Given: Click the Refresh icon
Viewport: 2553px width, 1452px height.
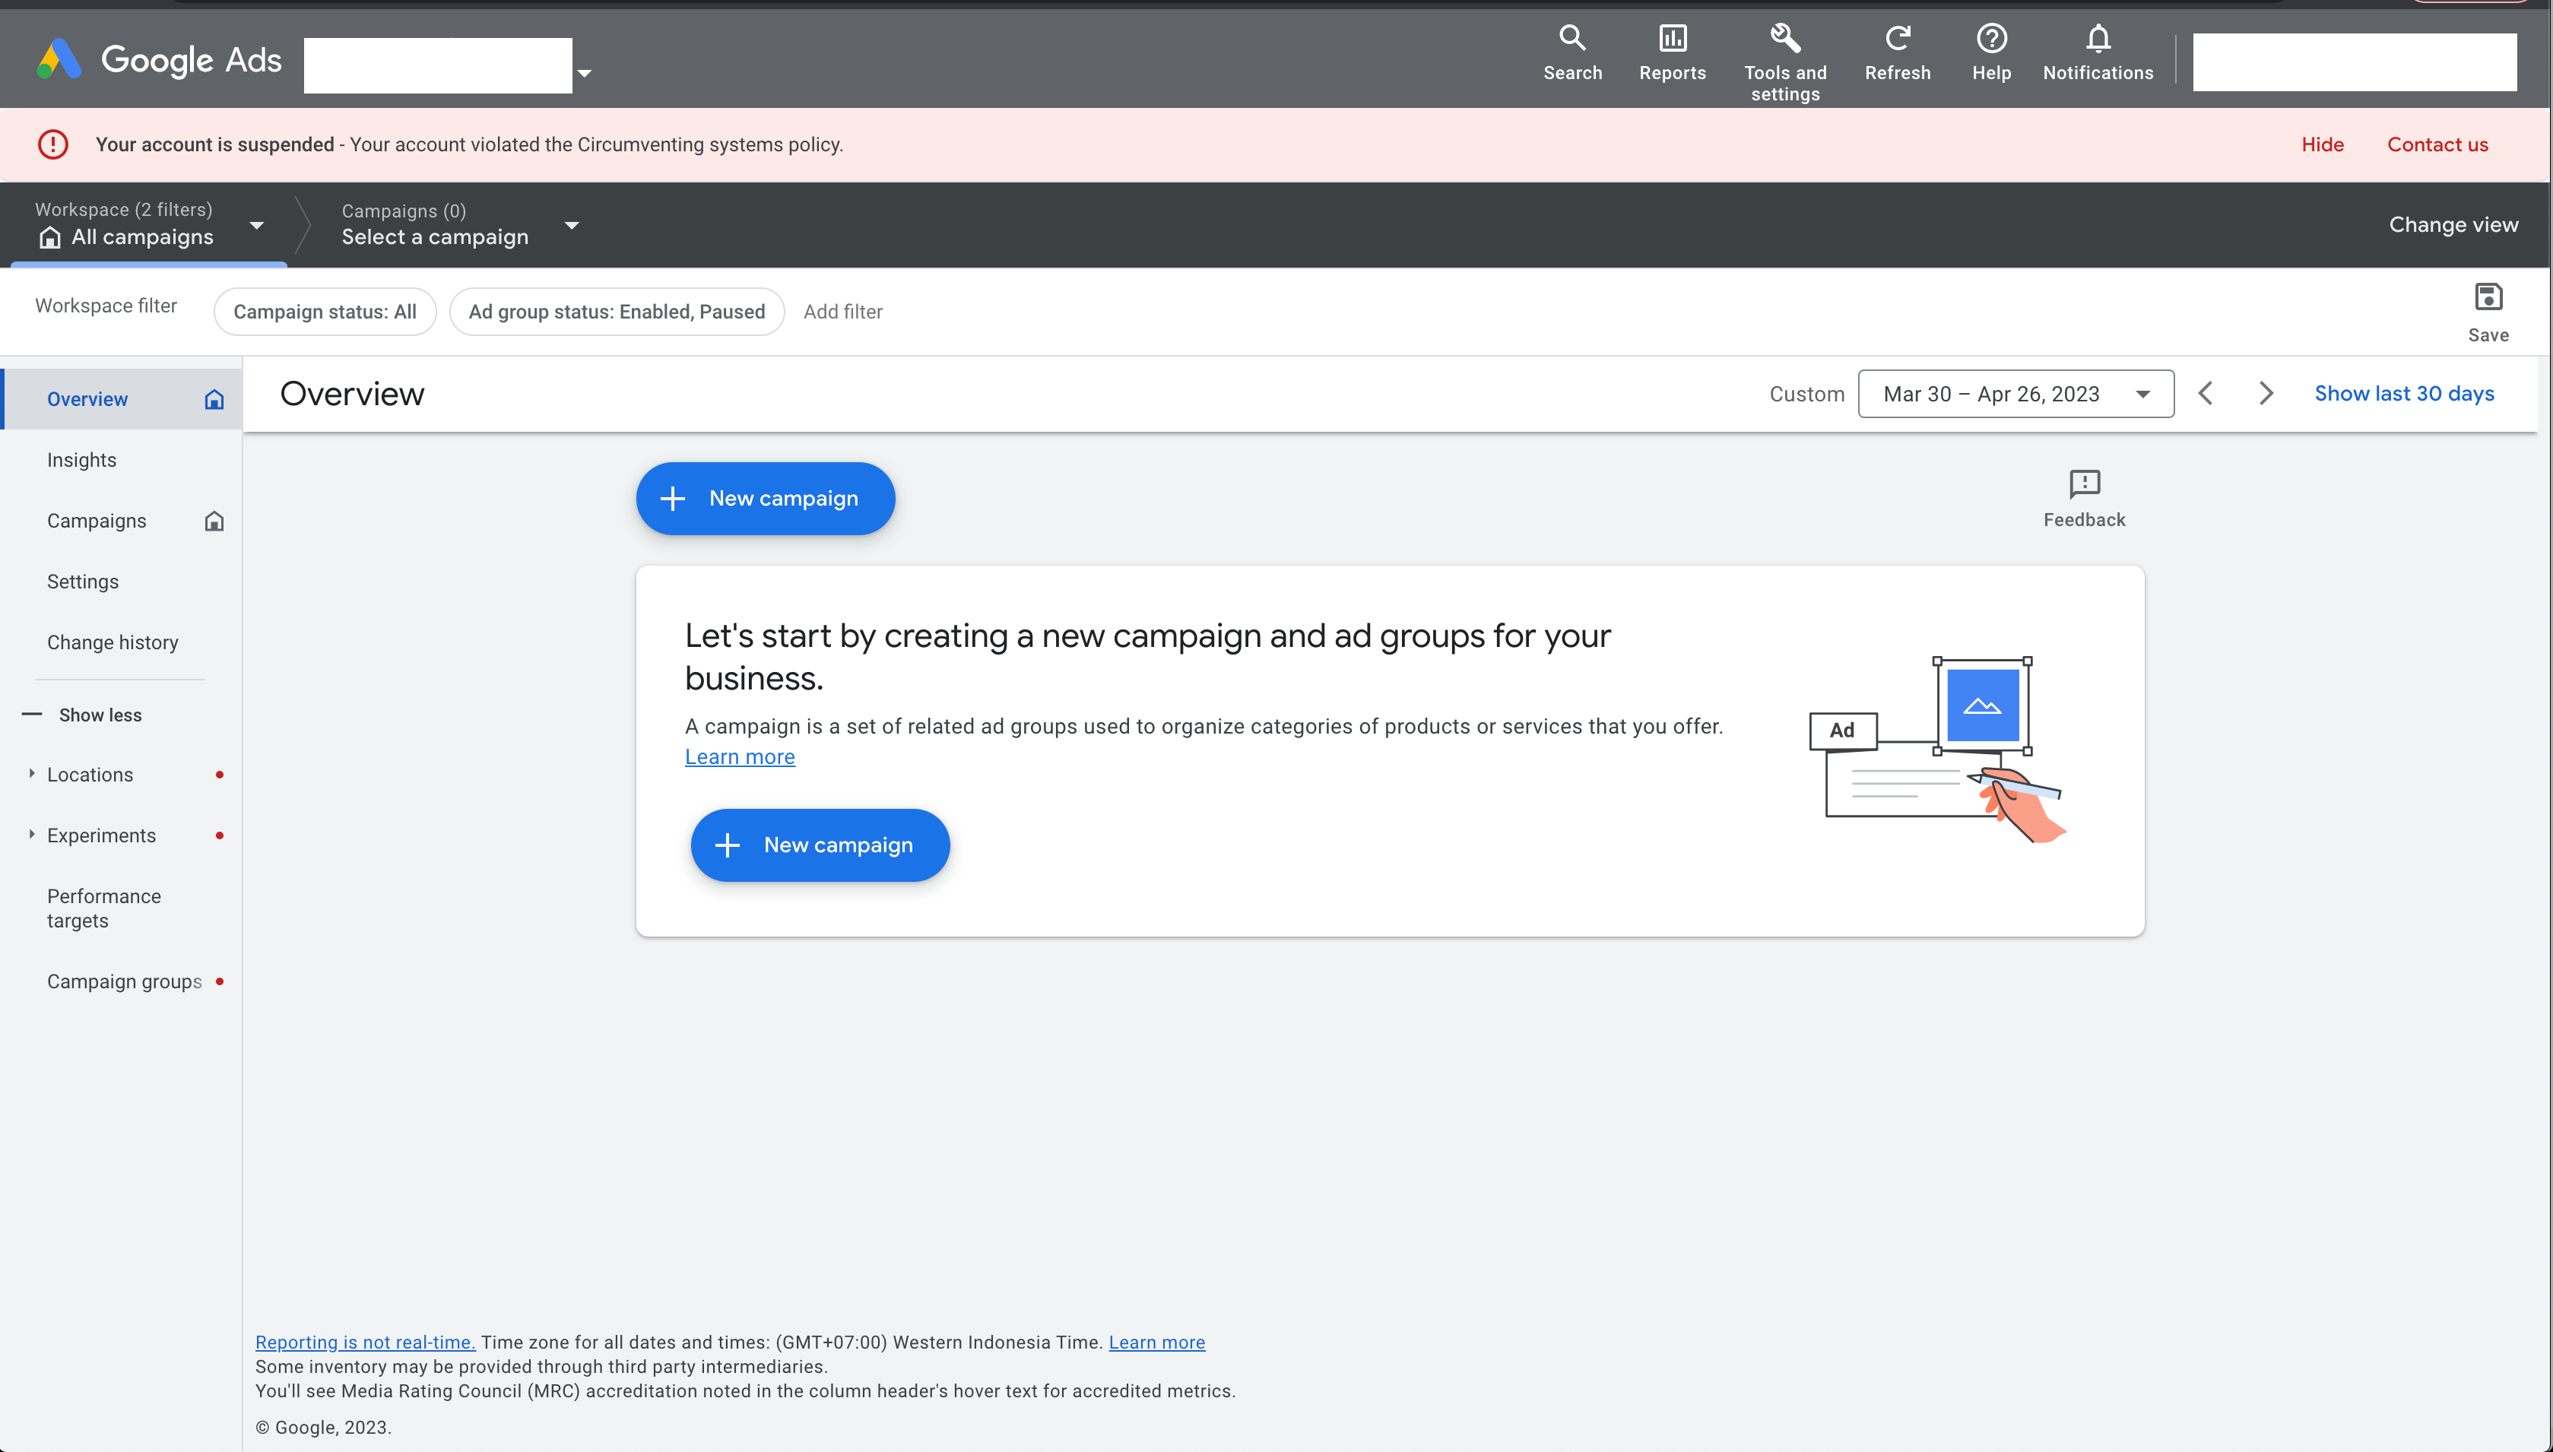Looking at the screenshot, I should click(1897, 39).
